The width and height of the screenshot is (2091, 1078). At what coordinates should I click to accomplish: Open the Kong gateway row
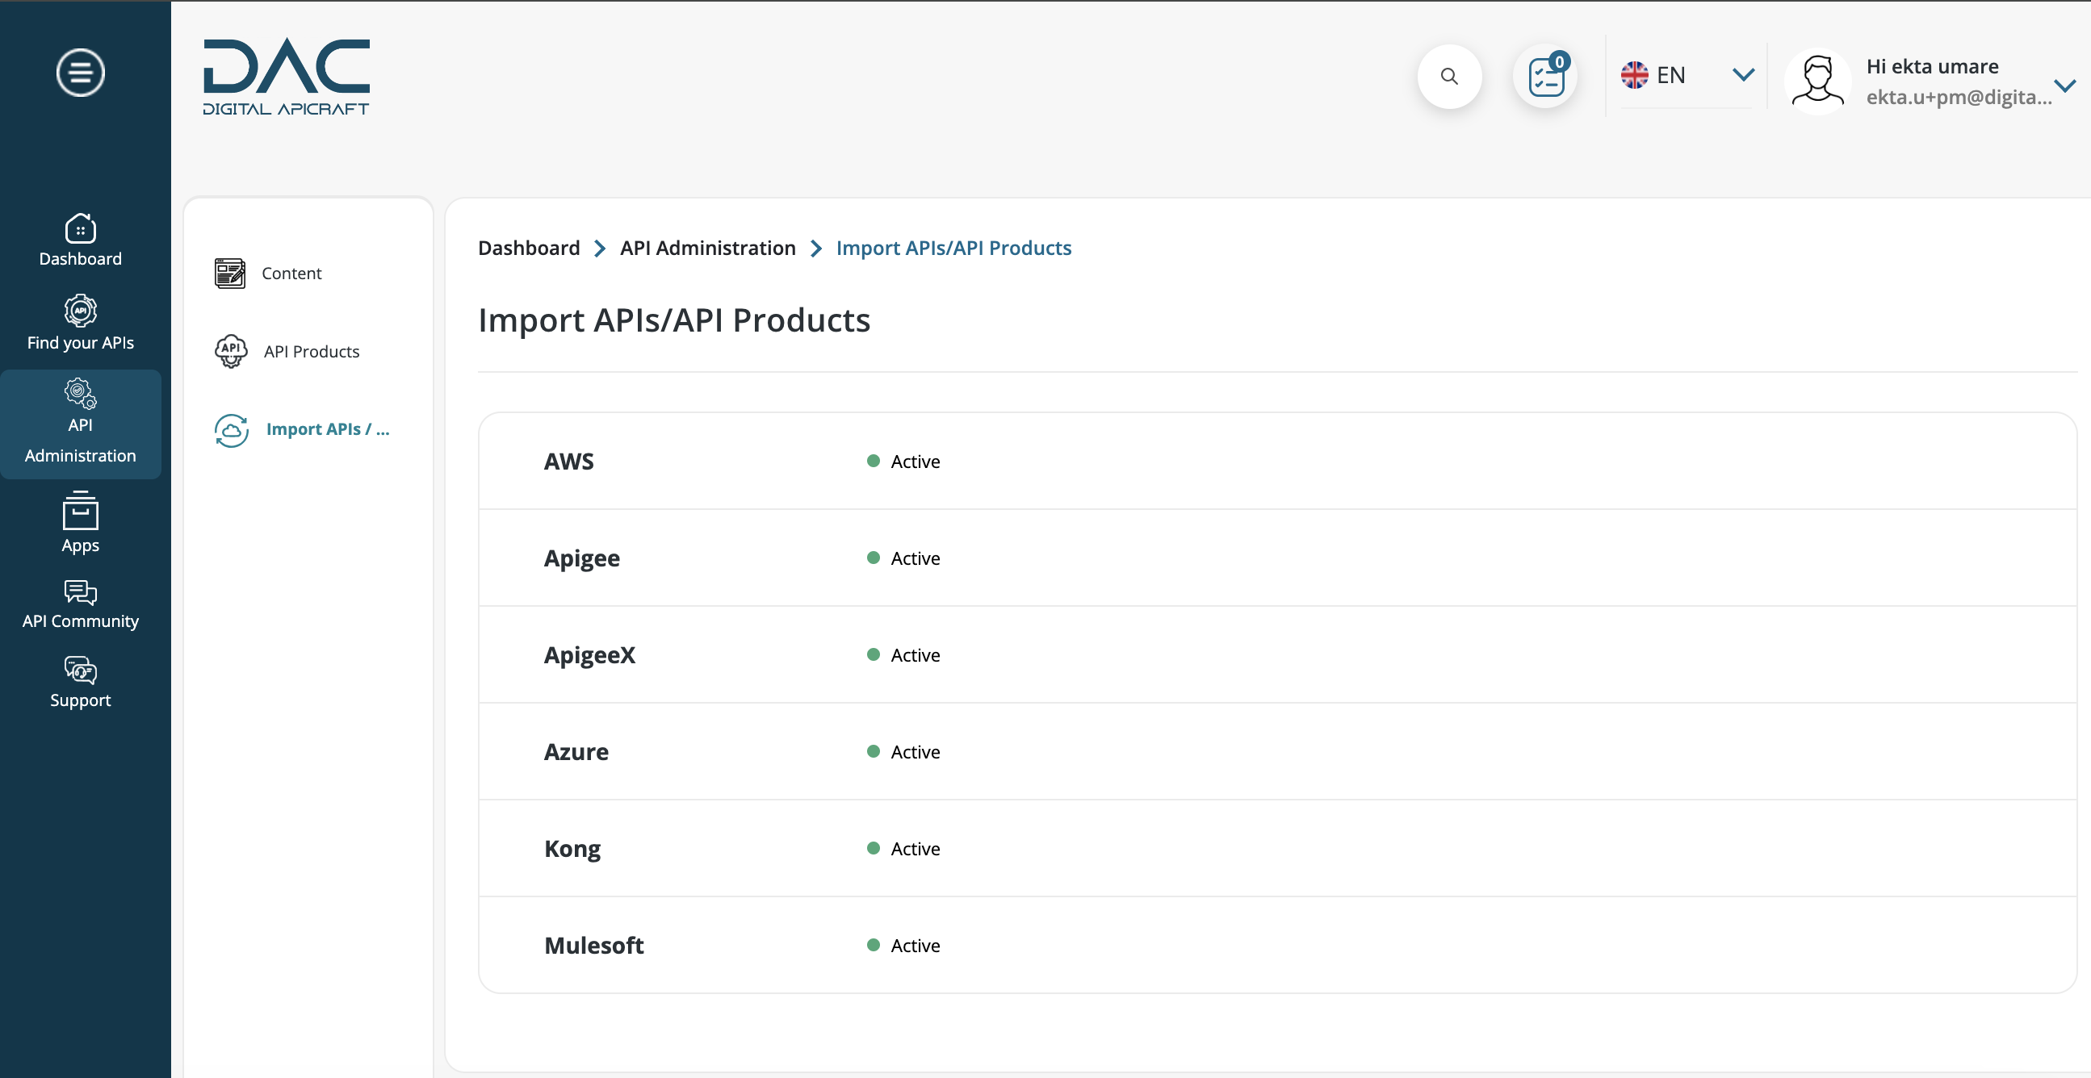pos(1278,849)
